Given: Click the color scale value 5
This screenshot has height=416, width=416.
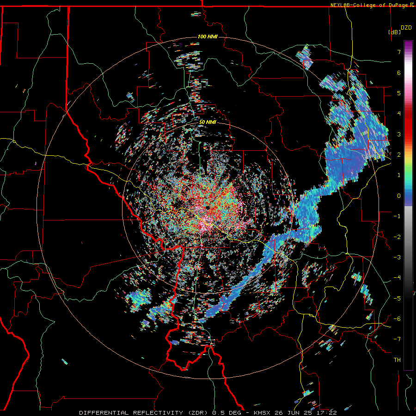Looking at the screenshot, I should [x=399, y=93].
